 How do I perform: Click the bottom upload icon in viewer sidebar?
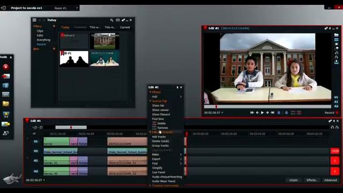(x=336, y=62)
